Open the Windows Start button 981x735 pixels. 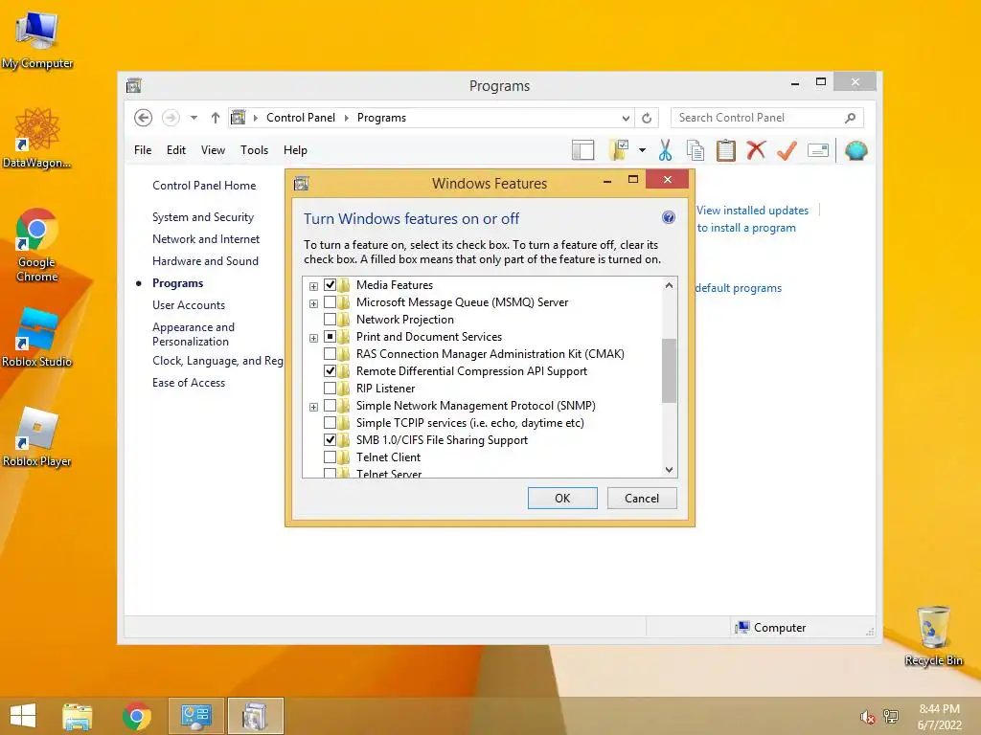tap(23, 716)
